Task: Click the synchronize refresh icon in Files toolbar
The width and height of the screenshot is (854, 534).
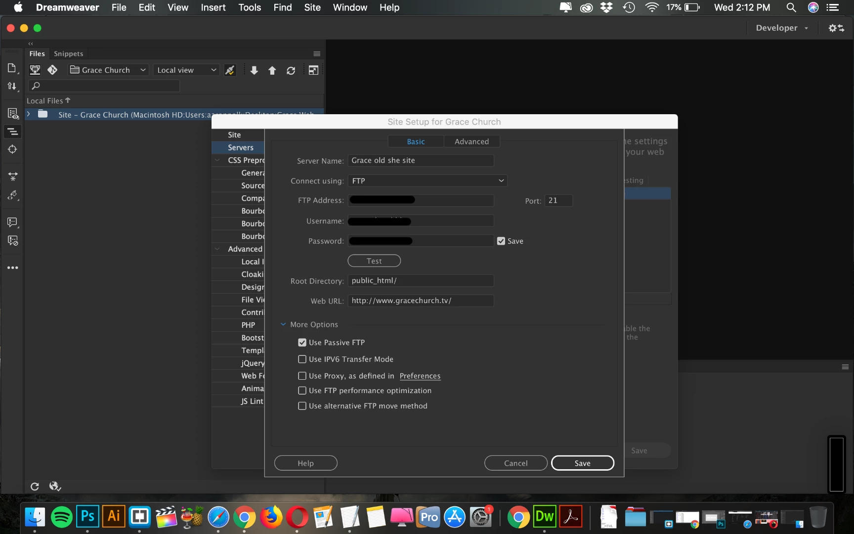Action: point(291,70)
